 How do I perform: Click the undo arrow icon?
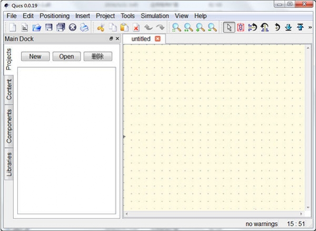click(148, 27)
